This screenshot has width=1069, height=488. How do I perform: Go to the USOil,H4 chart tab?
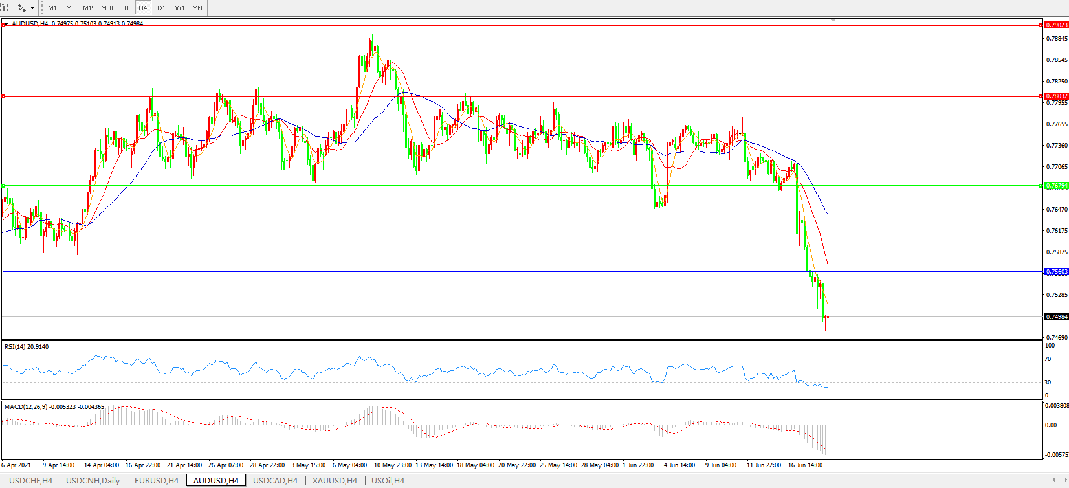[x=388, y=481]
